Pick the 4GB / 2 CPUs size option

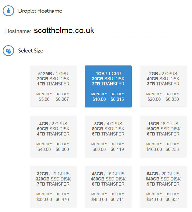pyautogui.click(x=53, y=136)
